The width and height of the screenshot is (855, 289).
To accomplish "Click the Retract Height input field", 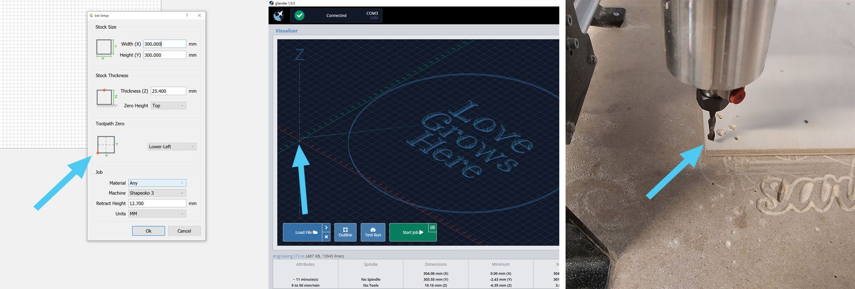I will pyautogui.click(x=157, y=204).
